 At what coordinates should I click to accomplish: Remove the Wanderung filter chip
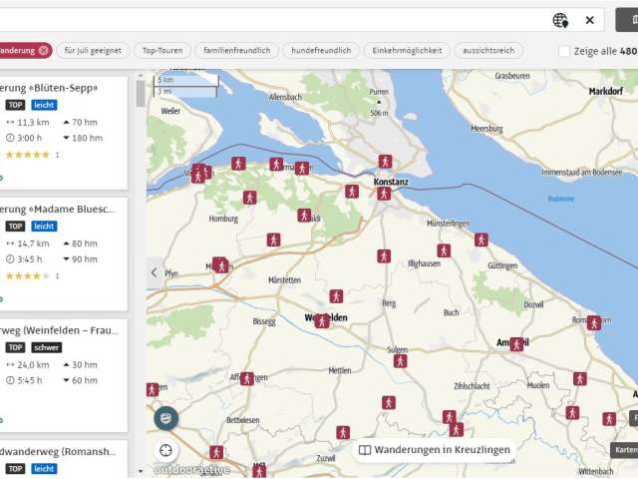click(x=44, y=50)
